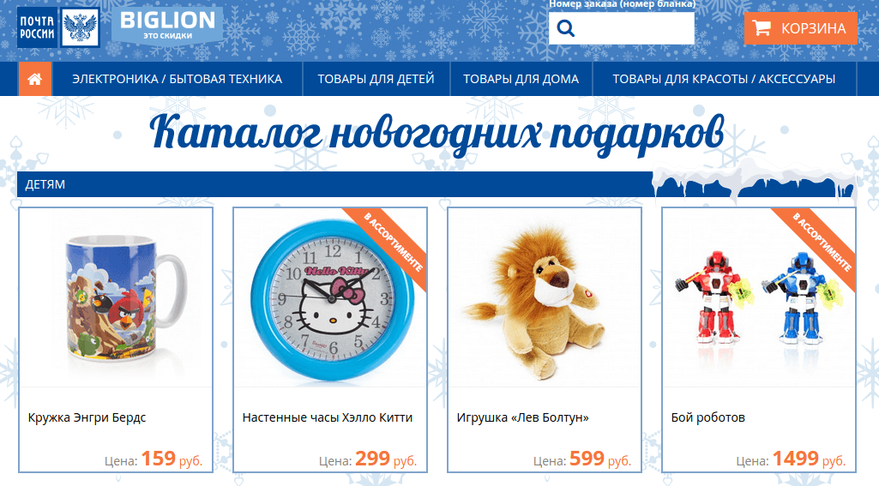The image size is (879, 486).
Task: Open Товары для детей menu
Action: click(x=376, y=79)
